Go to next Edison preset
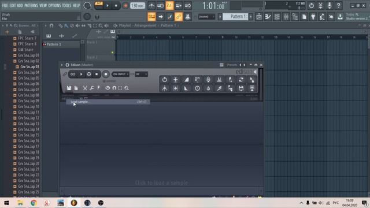 coord(245,65)
